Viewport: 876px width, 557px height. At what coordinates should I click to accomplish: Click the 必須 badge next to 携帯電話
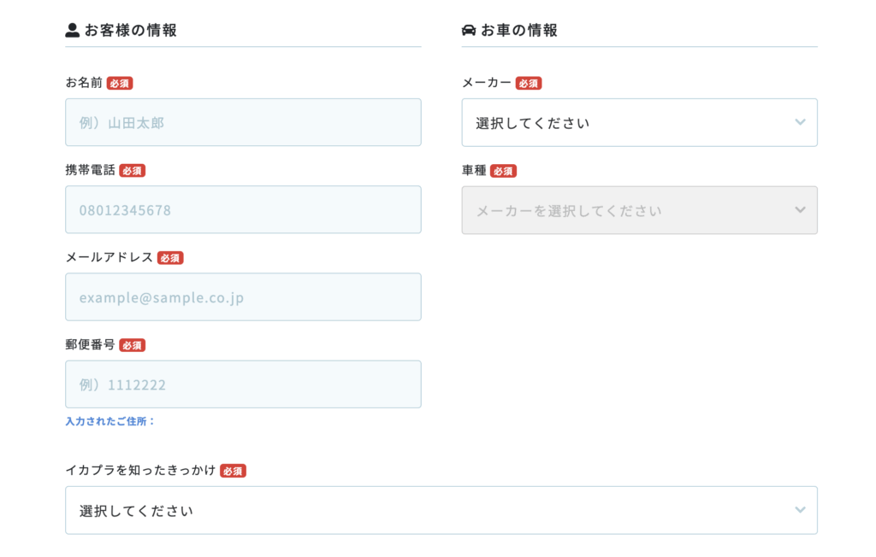coord(133,171)
